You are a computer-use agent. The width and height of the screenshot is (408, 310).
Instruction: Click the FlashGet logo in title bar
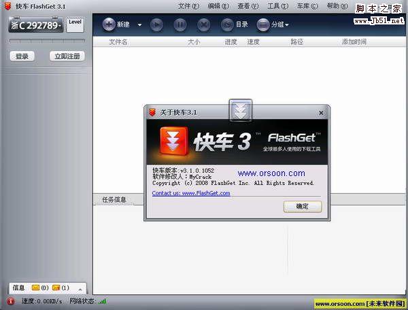click(x=7, y=6)
